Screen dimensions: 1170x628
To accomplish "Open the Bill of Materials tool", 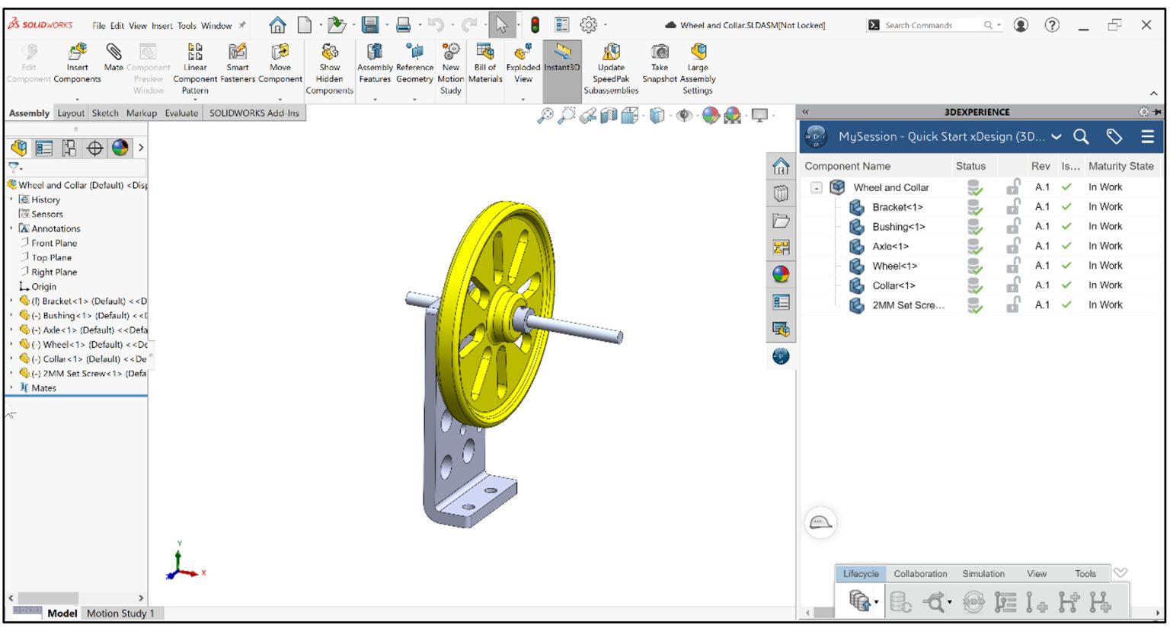I will click(485, 61).
